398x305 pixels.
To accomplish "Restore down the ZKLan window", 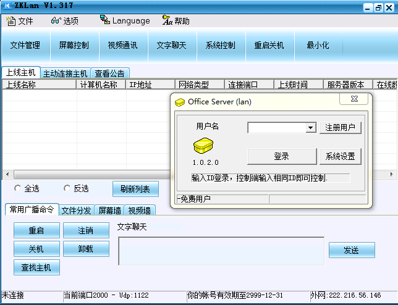I will pyautogui.click(x=378, y=7).
